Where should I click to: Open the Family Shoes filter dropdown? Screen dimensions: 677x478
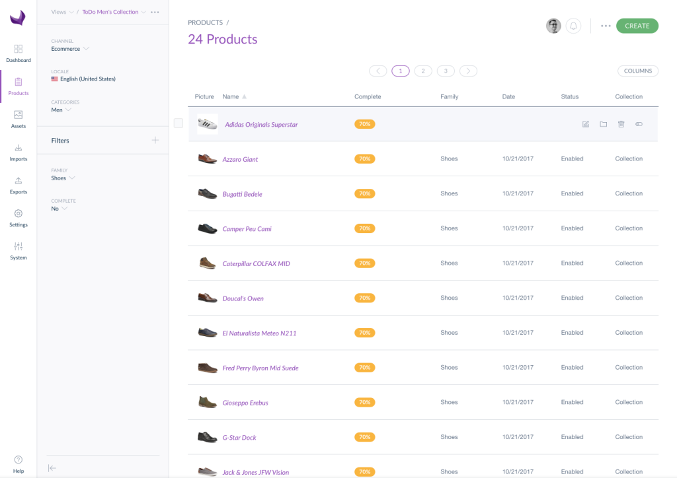pyautogui.click(x=63, y=178)
